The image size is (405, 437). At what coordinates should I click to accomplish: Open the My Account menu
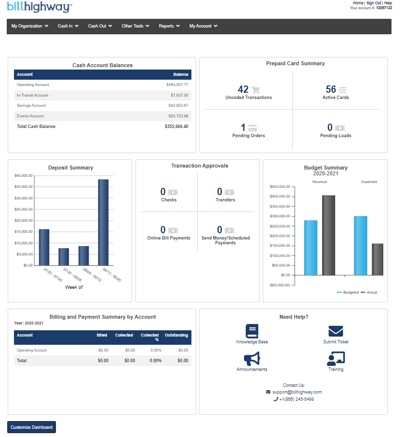(x=203, y=26)
